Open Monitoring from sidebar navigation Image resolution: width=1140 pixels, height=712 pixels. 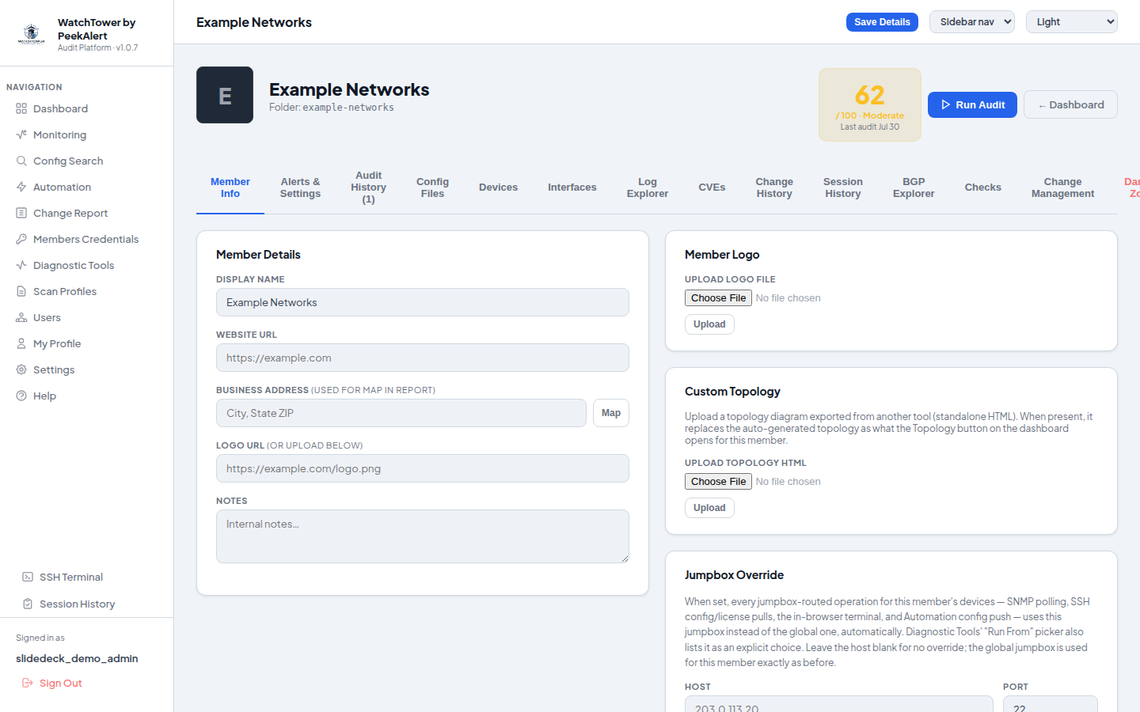click(87, 134)
